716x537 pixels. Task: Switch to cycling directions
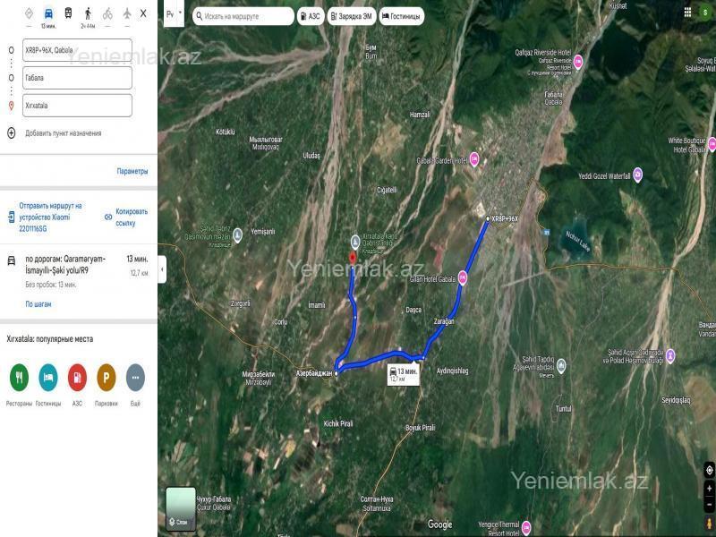107,13
